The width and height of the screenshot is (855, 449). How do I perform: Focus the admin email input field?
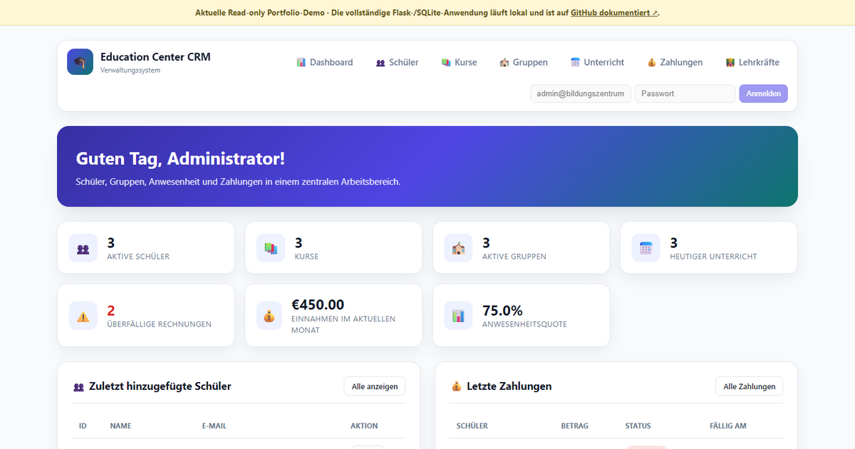(581, 93)
